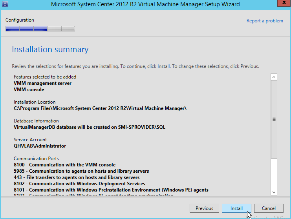Select the port 5985 agents communication line

[81, 171]
